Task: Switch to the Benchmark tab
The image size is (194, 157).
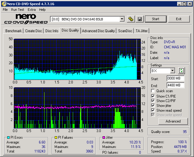Action: [14, 31]
